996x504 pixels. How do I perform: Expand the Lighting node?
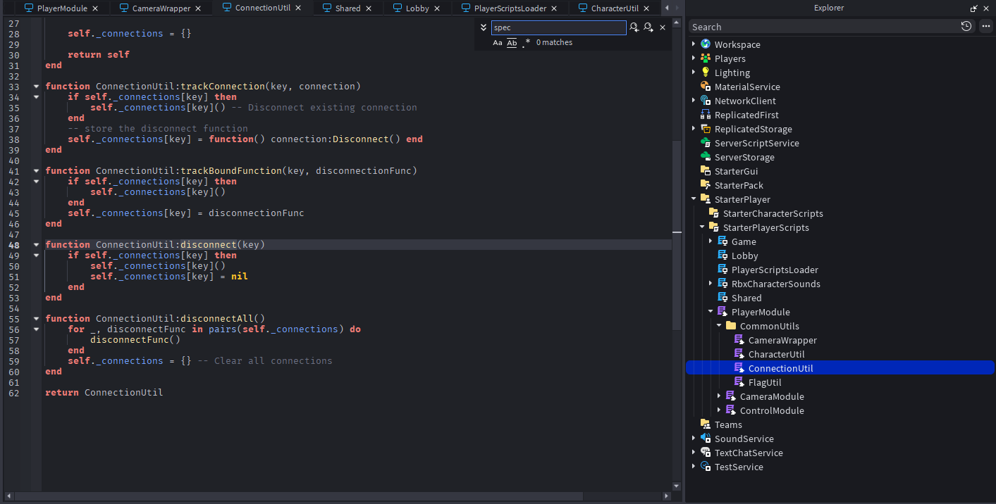click(694, 72)
